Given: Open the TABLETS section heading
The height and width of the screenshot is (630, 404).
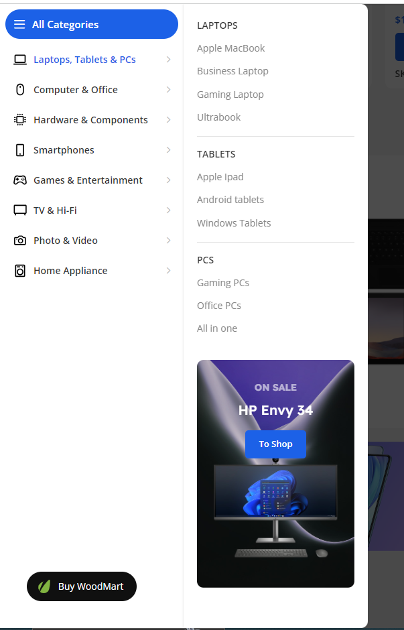Looking at the screenshot, I should click(x=216, y=154).
